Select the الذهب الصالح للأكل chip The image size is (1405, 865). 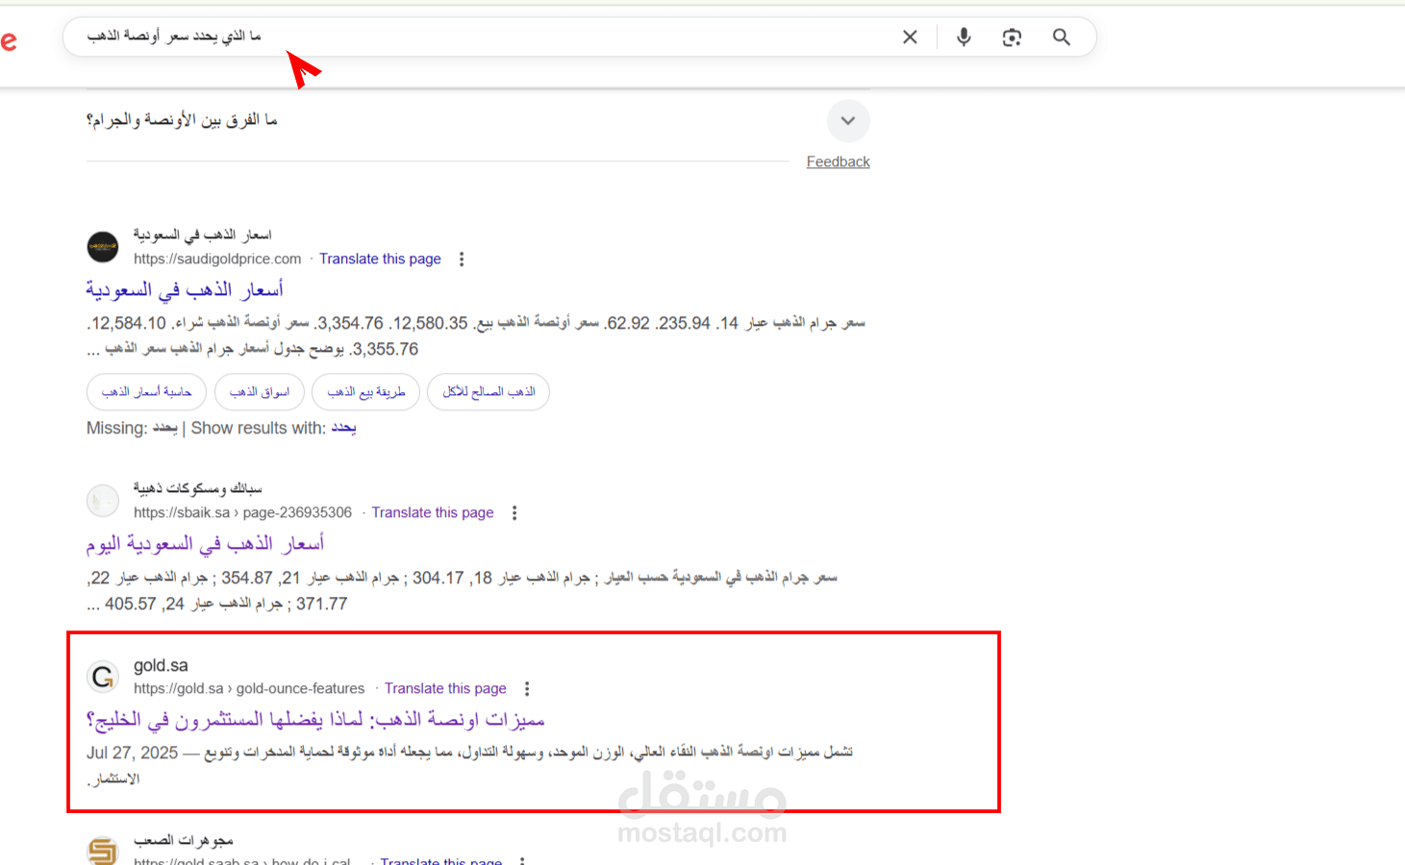(x=489, y=392)
